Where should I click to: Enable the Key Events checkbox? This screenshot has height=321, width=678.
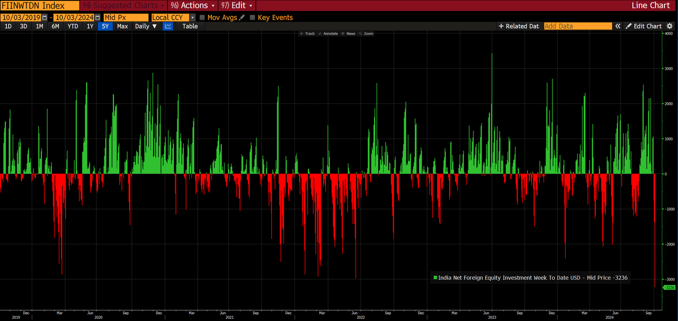click(252, 17)
